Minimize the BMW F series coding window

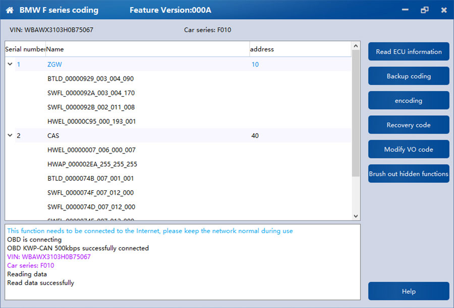point(405,10)
